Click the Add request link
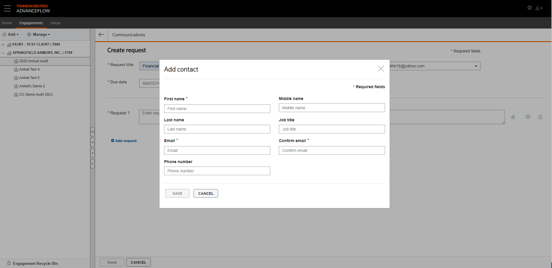The height and width of the screenshot is (268, 552). pos(124,141)
